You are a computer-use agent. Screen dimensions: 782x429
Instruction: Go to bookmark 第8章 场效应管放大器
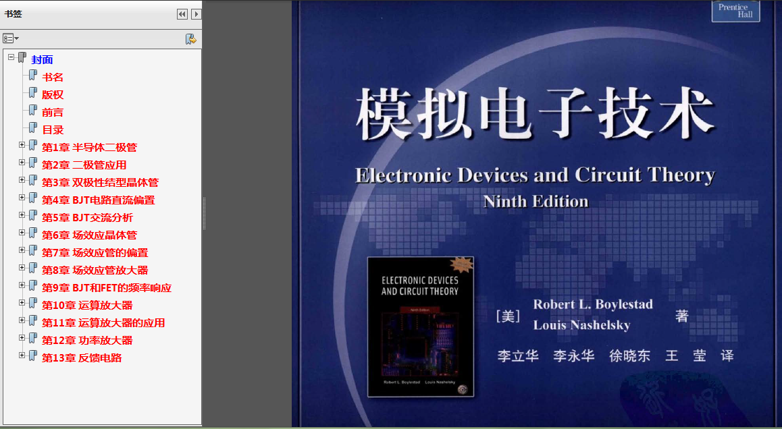pyautogui.click(x=95, y=270)
